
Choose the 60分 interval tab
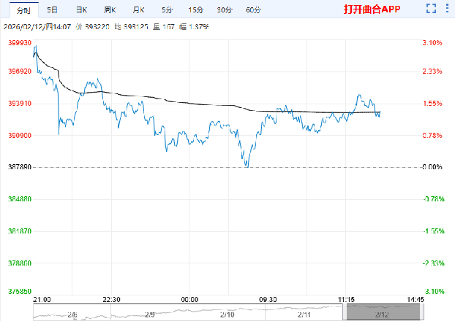click(x=253, y=9)
